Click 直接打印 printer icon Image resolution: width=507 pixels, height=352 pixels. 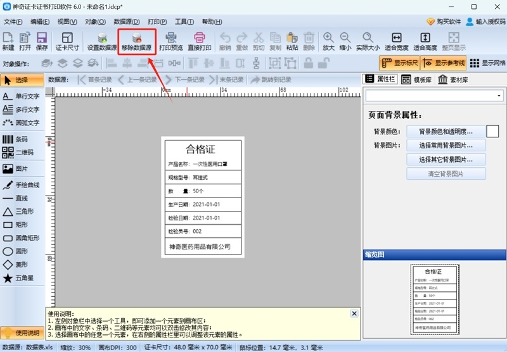199,39
